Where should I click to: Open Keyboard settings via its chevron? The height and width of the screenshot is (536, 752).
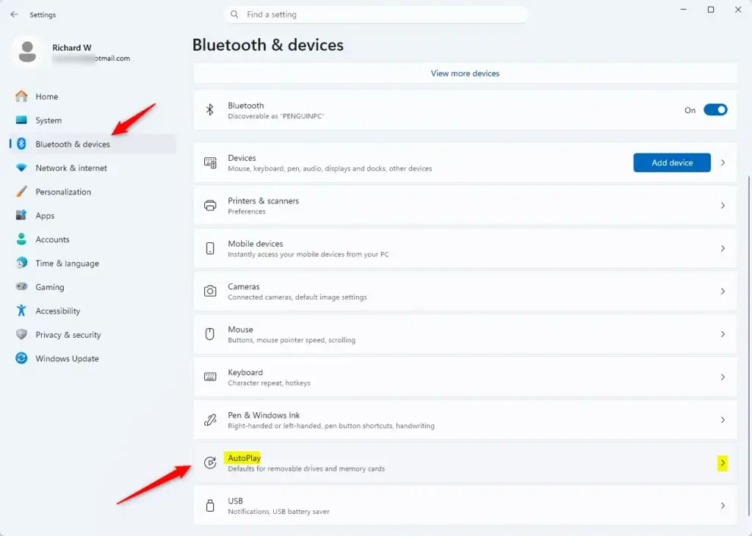tap(723, 377)
